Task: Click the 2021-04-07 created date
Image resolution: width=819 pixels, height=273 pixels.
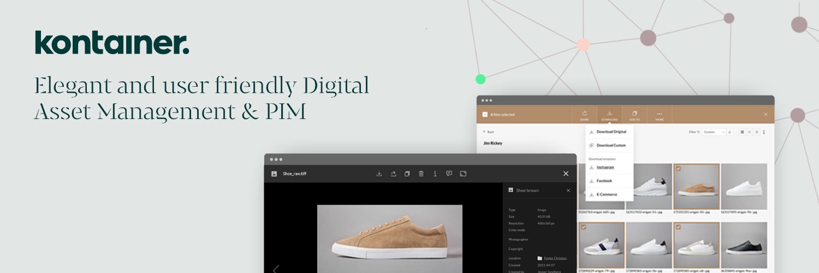Action: point(547,265)
